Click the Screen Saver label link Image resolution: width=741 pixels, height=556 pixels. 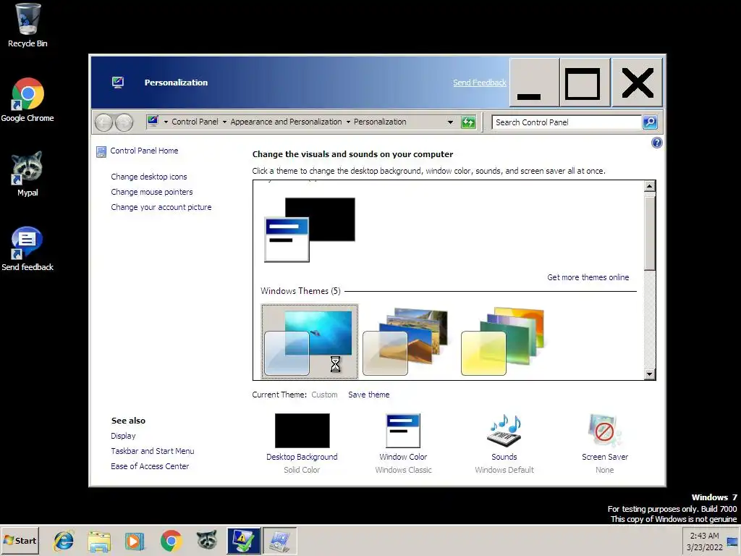coord(605,457)
